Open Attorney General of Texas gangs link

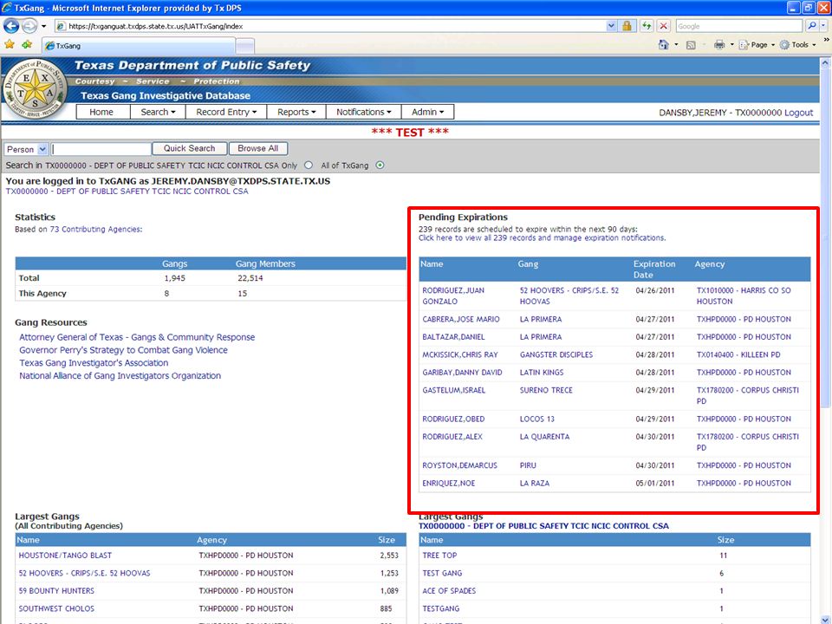pyautogui.click(x=137, y=337)
